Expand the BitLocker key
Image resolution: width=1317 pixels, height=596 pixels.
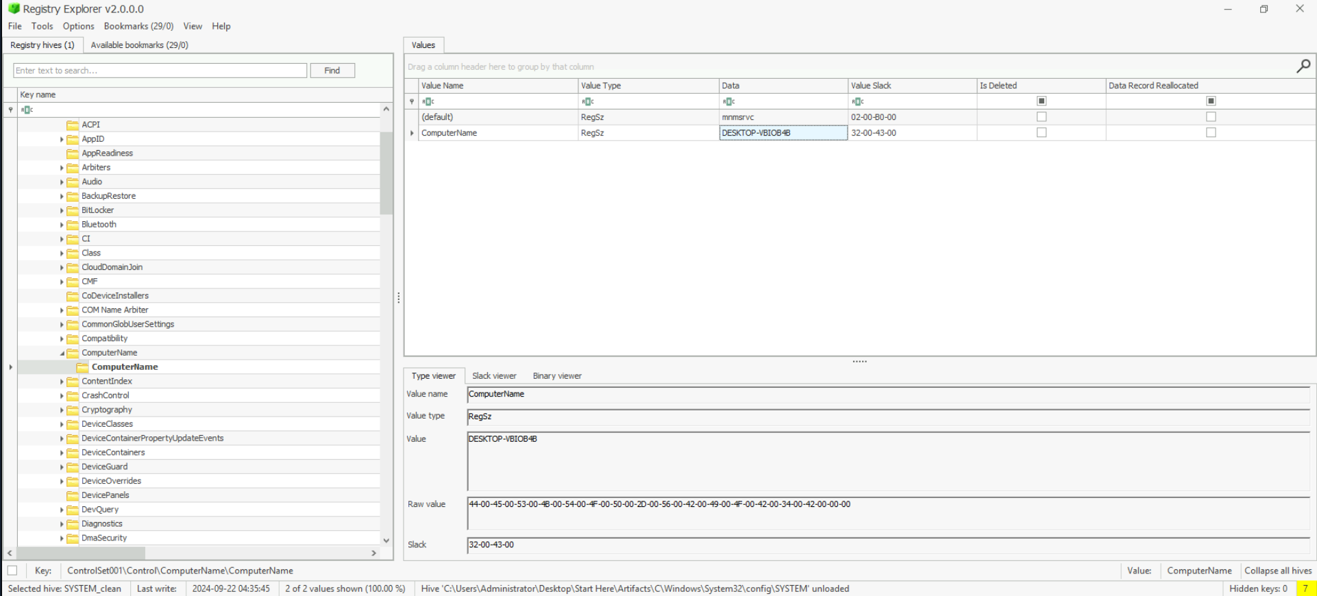coord(62,210)
